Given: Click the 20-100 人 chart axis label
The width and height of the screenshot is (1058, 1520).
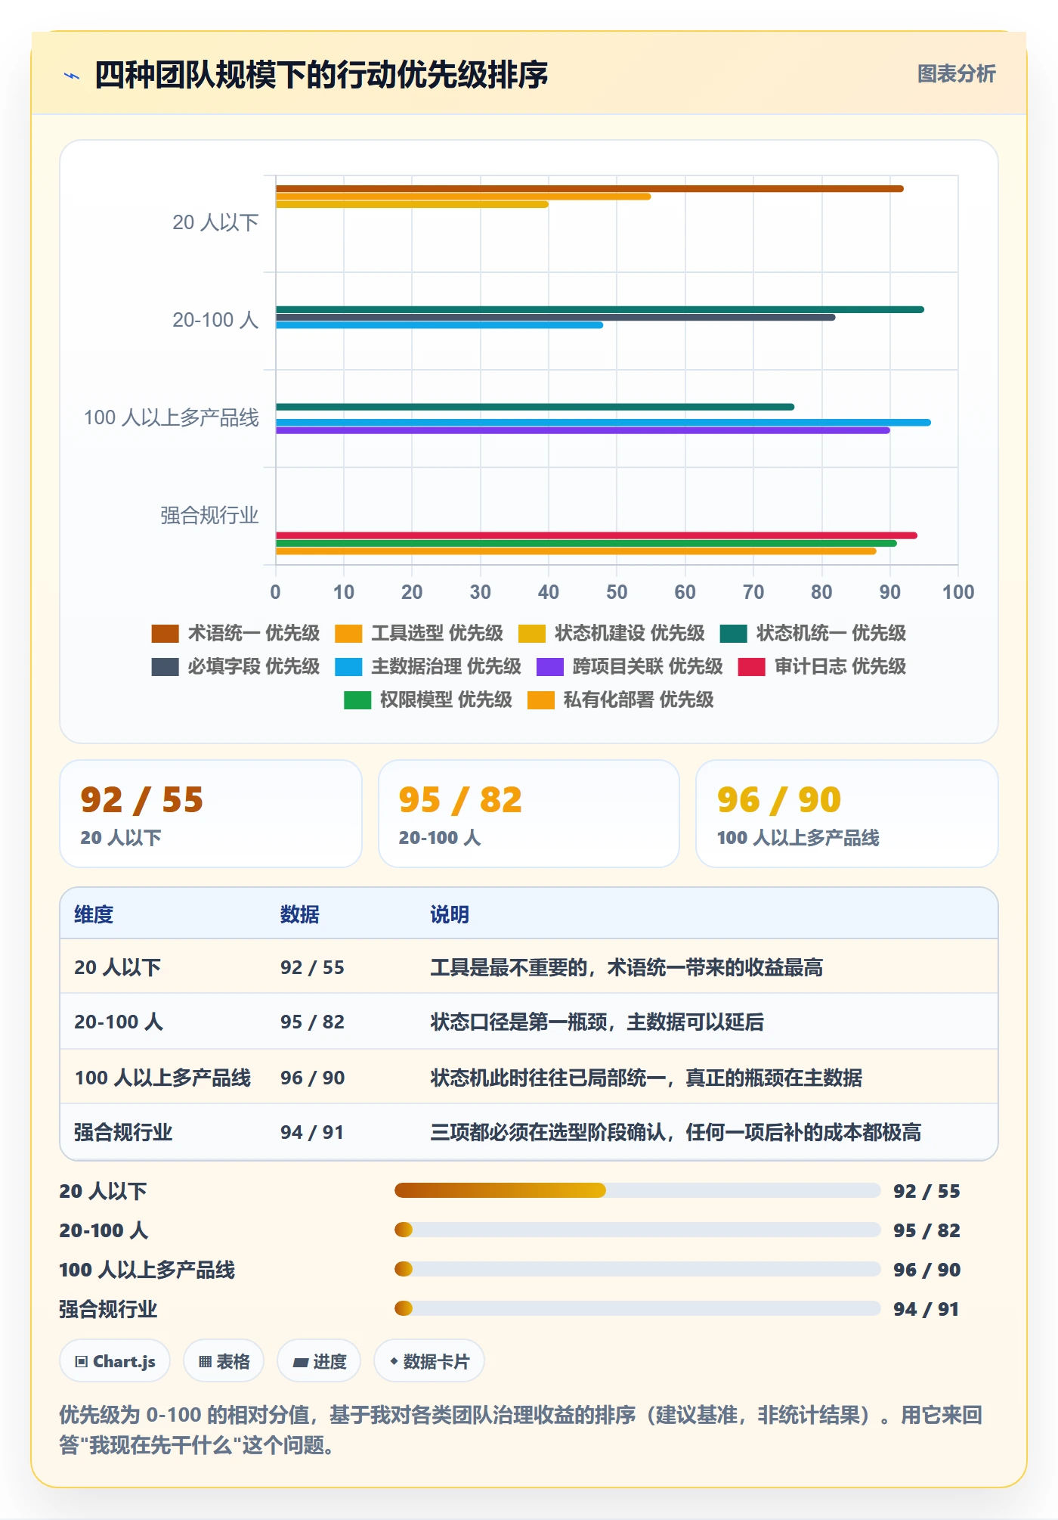Looking at the screenshot, I should tap(215, 320).
